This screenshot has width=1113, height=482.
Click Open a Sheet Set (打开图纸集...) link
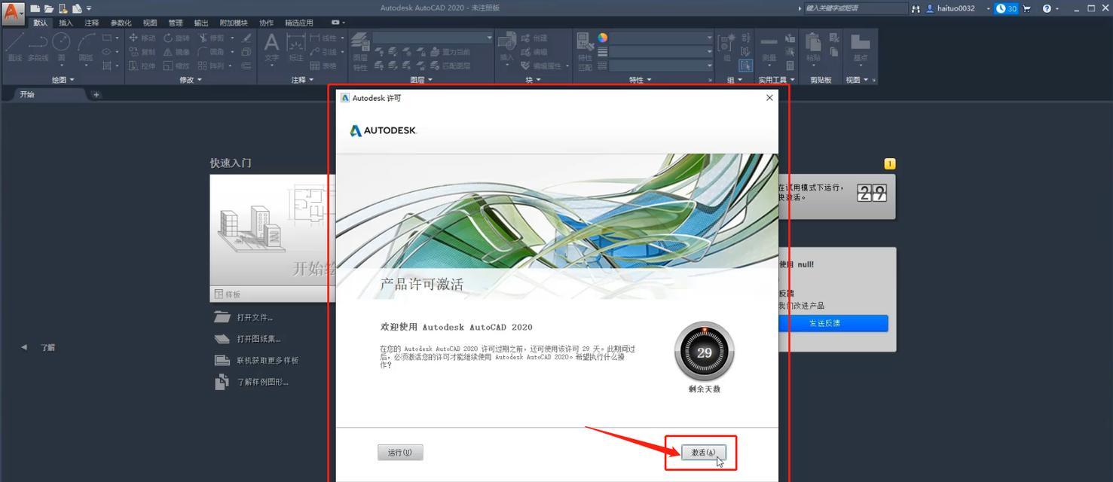pos(258,339)
